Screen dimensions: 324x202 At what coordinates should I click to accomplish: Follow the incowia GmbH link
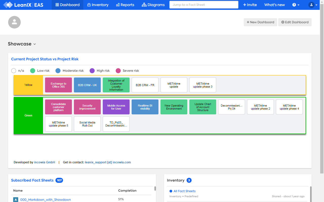45,162
